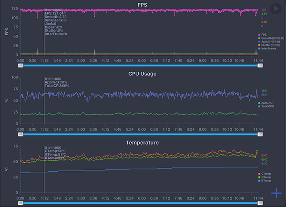Viewport: 286px width, 207px height.
Task: Click the CPU Usage chart title
Action: coord(142,74)
